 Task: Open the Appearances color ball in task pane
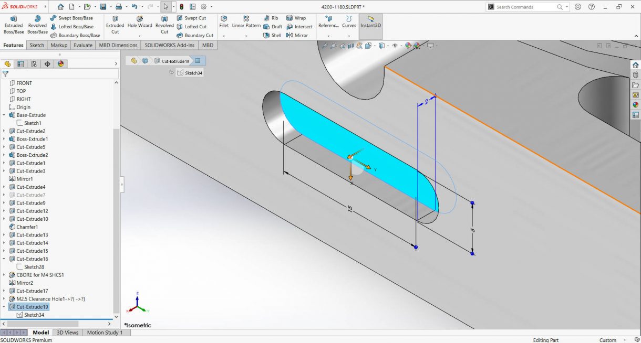click(636, 105)
